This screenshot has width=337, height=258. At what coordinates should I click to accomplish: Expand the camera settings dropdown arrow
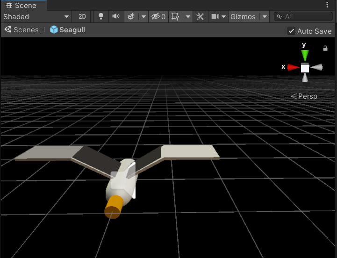pos(223,16)
